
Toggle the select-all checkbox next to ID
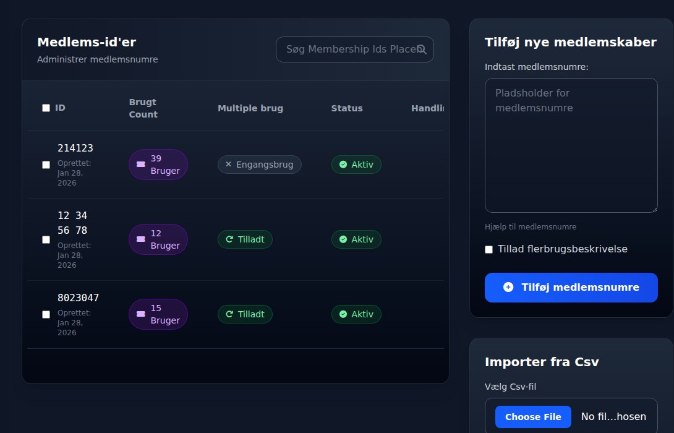[x=46, y=108]
